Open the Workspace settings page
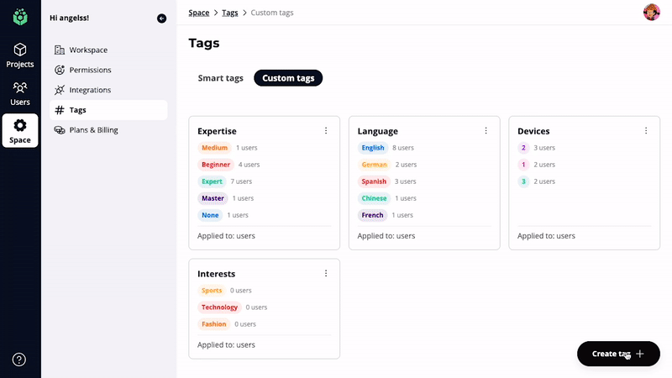 tap(87, 50)
